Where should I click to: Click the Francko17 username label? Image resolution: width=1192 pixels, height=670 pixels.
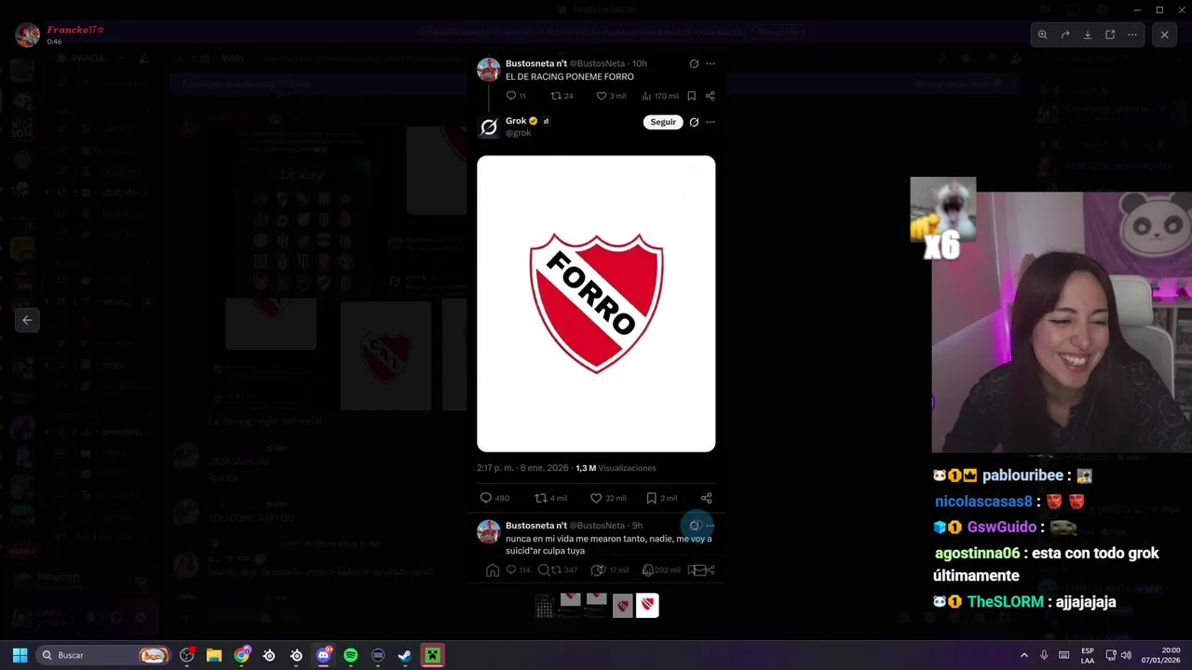[75, 30]
